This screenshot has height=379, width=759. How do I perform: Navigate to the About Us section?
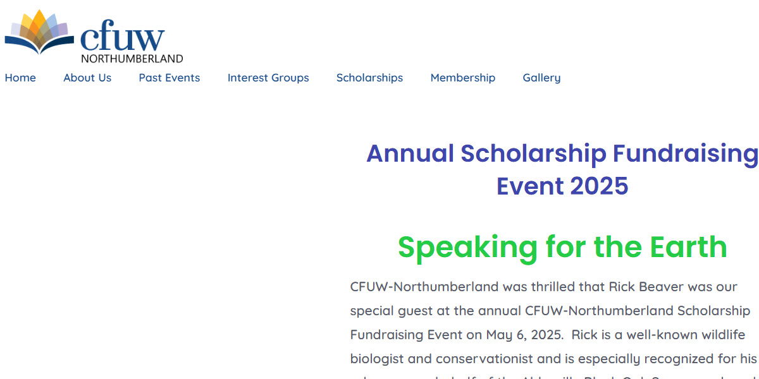click(87, 78)
